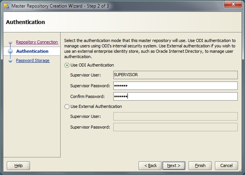Select Use External Authentication radio button

pos(67,107)
